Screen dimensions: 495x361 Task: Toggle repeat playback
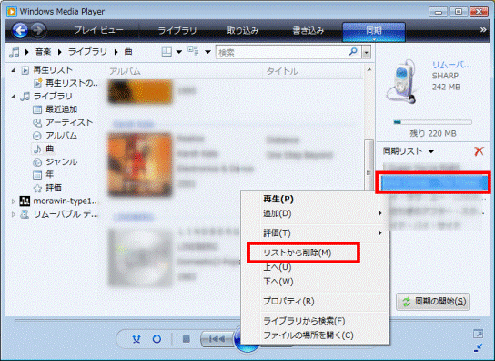(x=157, y=339)
